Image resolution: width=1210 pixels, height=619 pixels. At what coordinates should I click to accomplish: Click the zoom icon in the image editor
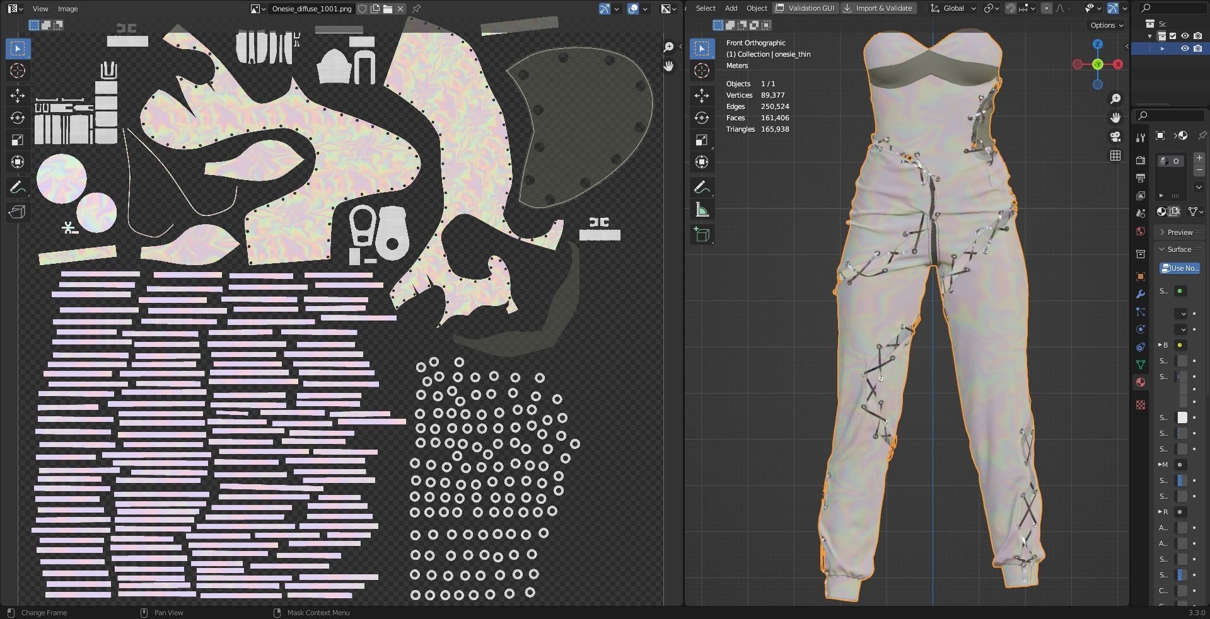668,47
